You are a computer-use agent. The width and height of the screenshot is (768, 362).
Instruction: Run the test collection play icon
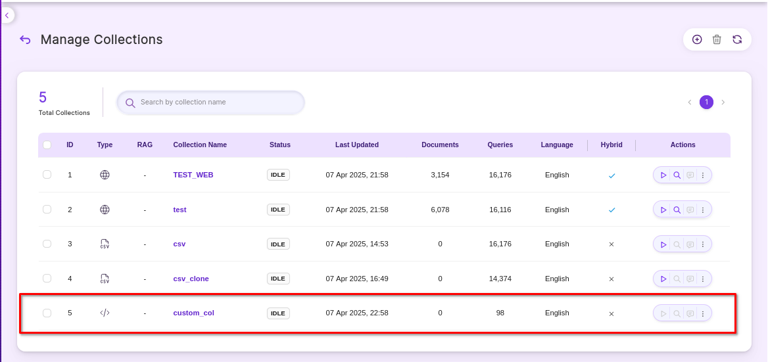(x=663, y=210)
